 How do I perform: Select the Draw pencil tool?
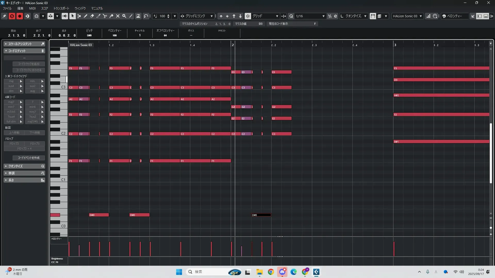[86, 16]
